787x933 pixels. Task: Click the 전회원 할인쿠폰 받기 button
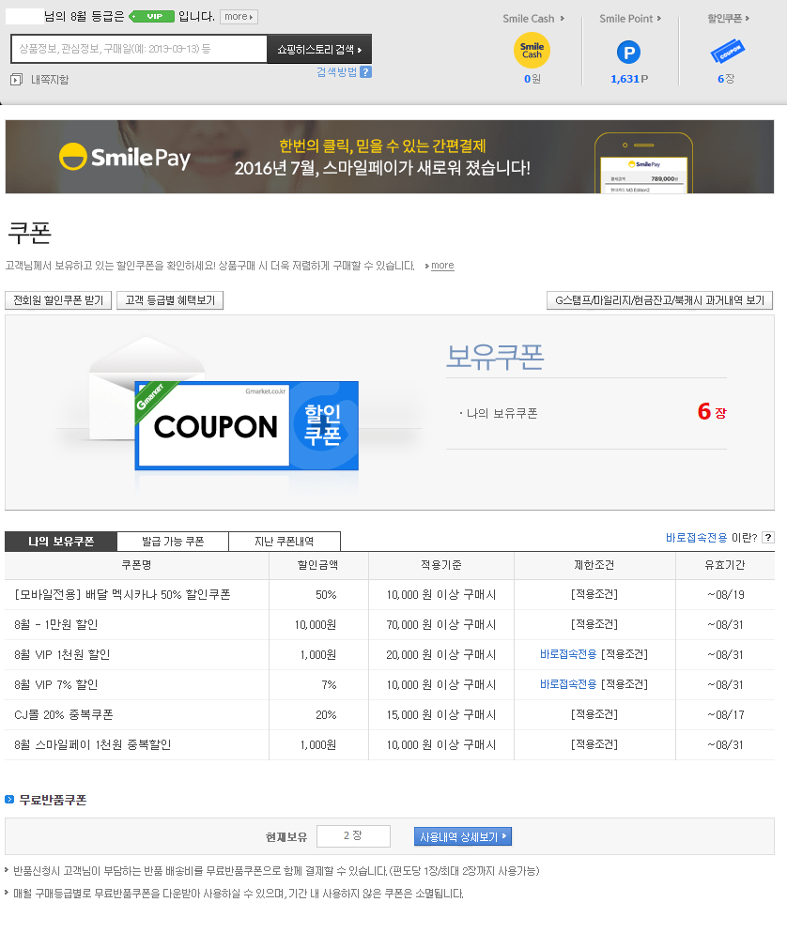(58, 300)
